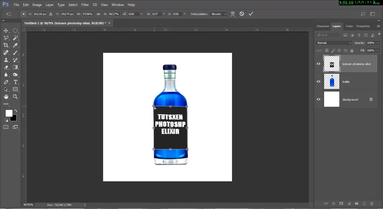Commit the transform with checkmark icon
The width and height of the screenshot is (383, 209).
tap(251, 14)
